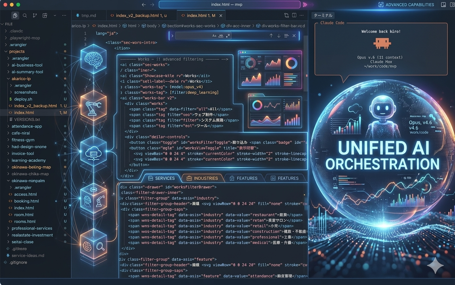Image resolution: width=455 pixels, height=285 pixels.
Task: Click the ADVANCED CAPABILITIES button
Action: point(406,5)
